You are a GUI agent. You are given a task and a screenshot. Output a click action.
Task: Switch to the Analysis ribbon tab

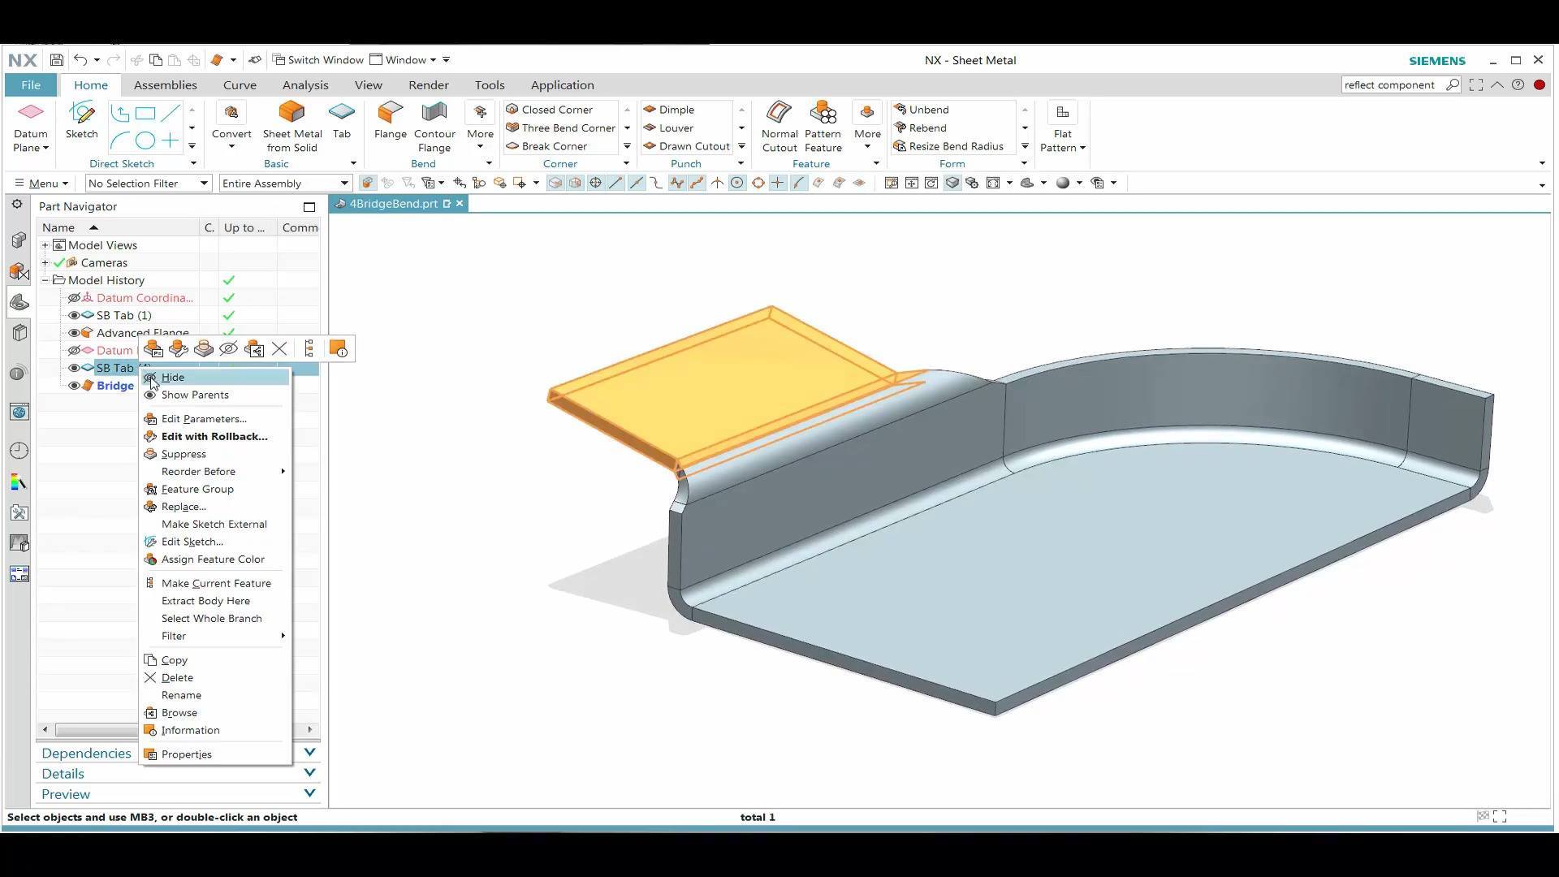pyautogui.click(x=305, y=85)
